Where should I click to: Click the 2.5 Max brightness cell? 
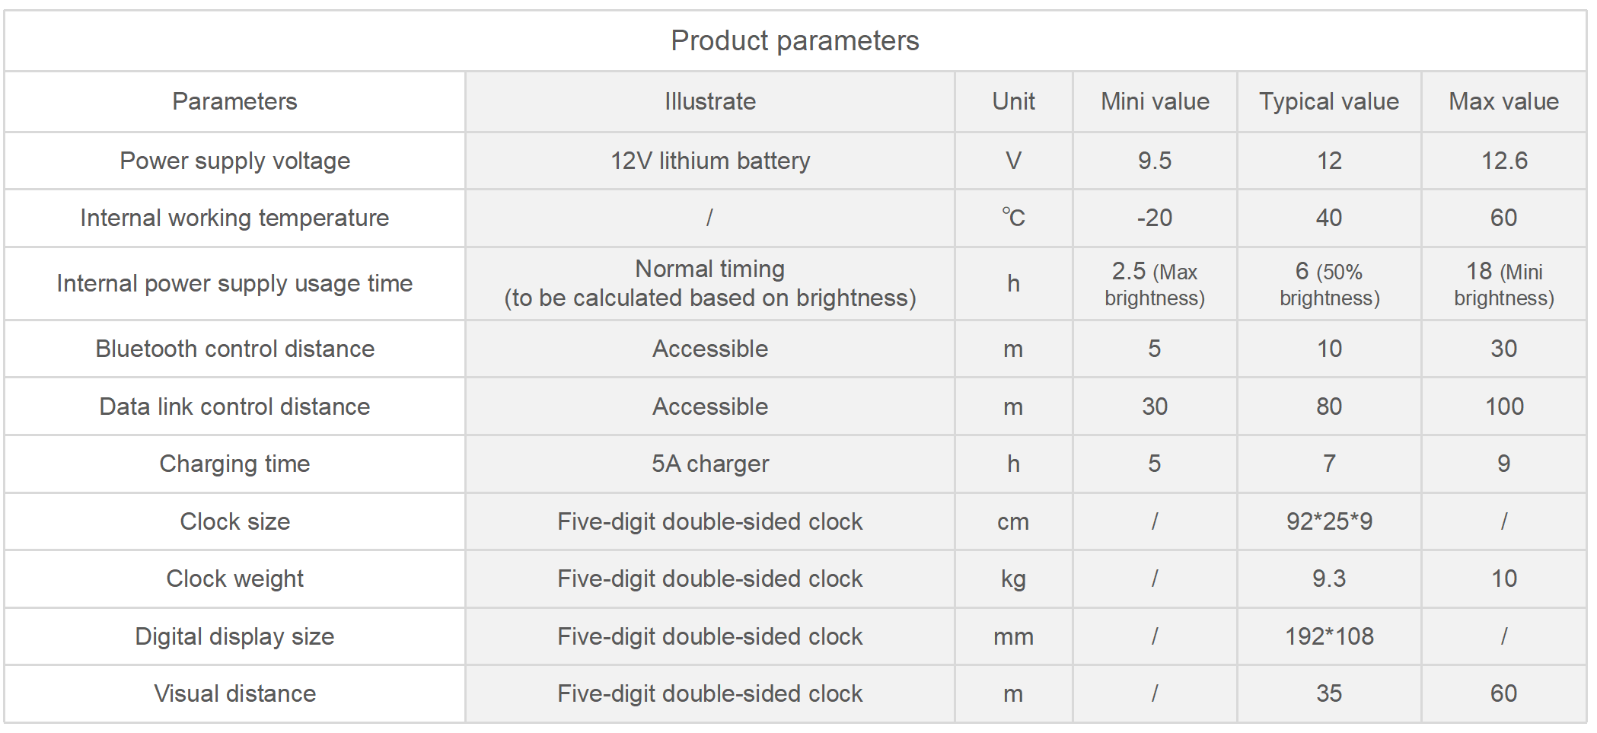coord(1155,284)
